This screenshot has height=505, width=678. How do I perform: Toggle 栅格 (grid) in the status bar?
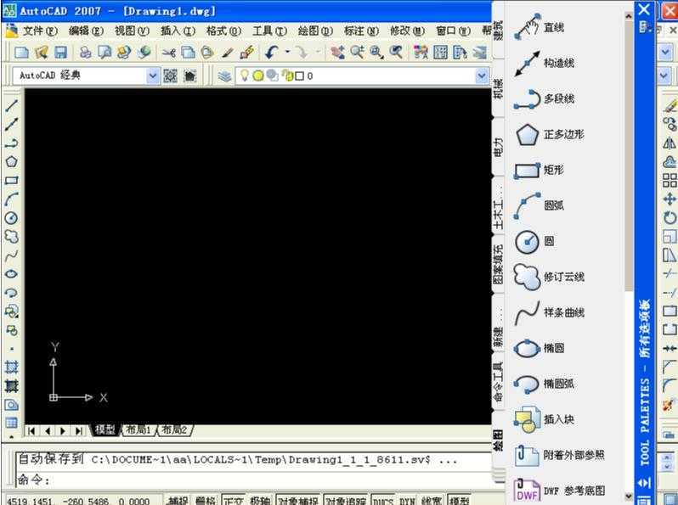(206, 500)
